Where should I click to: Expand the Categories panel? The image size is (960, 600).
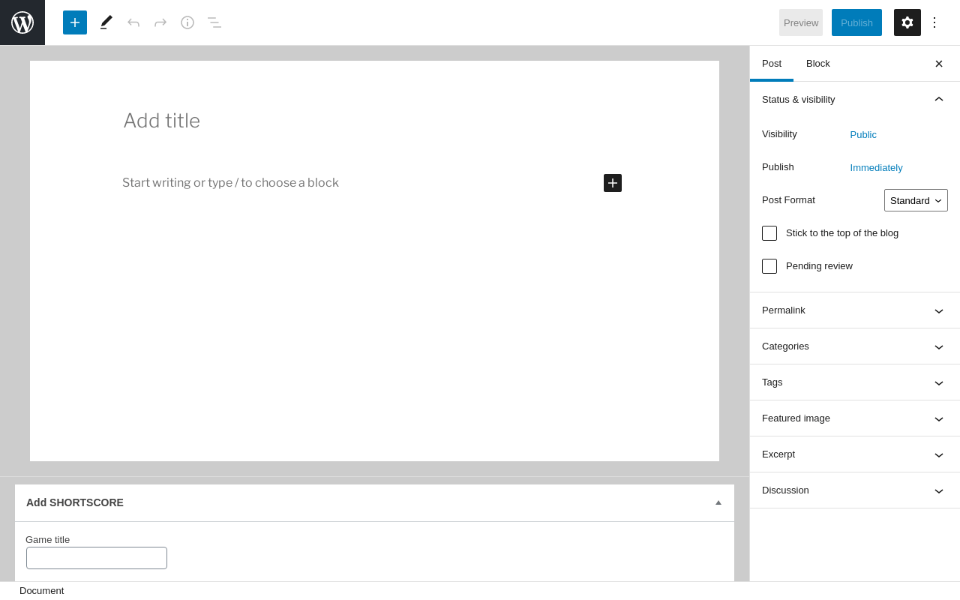pyautogui.click(x=855, y=346)
